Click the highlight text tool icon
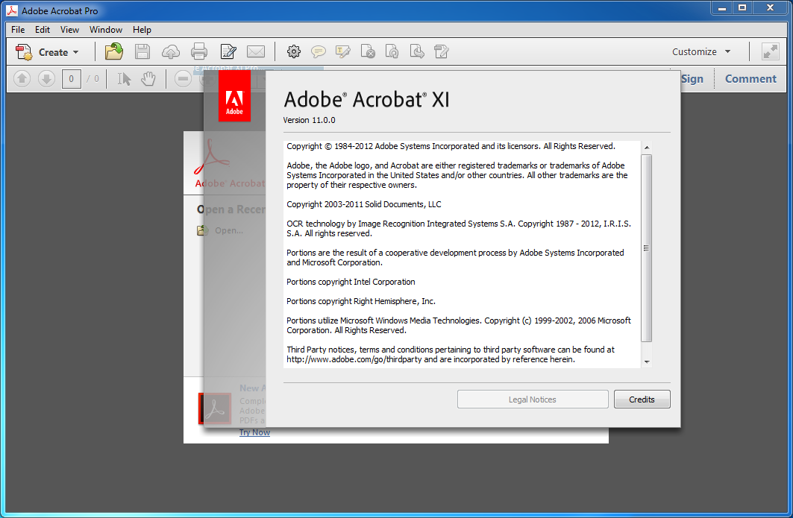 pyautogui.click(x=343, y=51)
